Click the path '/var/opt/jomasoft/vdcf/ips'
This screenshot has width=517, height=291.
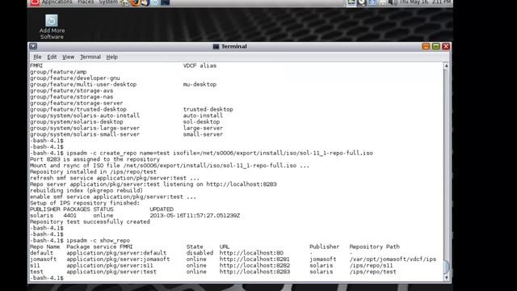click(x=393, y=259)
